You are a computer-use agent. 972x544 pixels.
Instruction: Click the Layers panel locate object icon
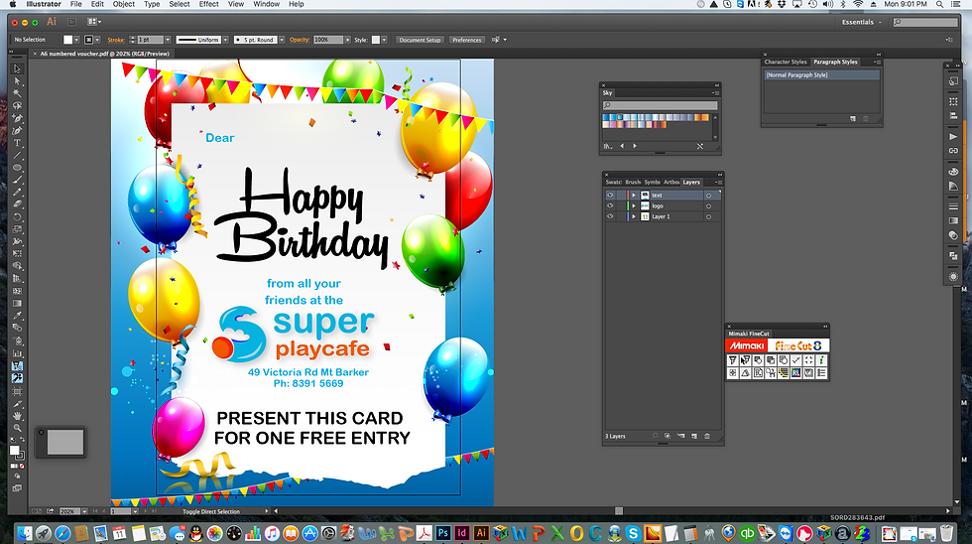click(655, 436)
